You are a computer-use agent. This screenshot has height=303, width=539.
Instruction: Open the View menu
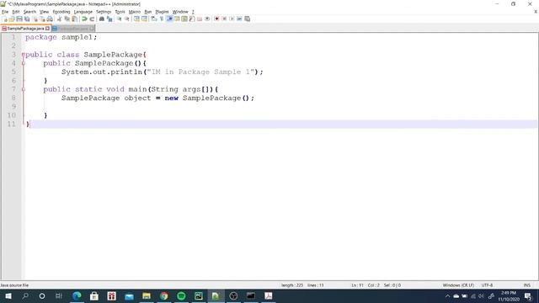44,12
